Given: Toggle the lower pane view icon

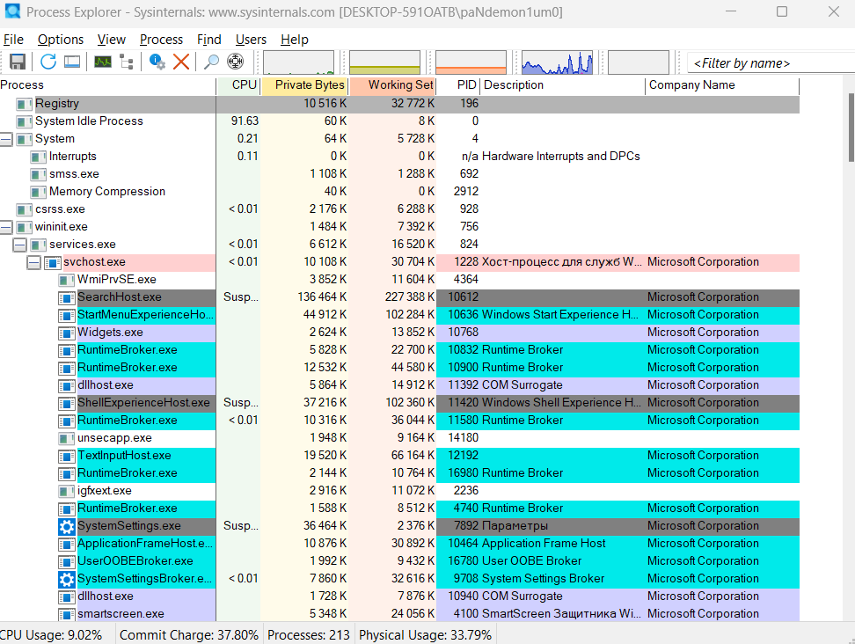Looking at the screenshot, I should (72, 62).
